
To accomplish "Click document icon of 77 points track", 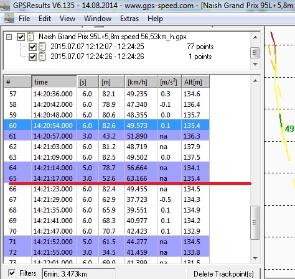I will pyautogui.click(x=42, y=47).
